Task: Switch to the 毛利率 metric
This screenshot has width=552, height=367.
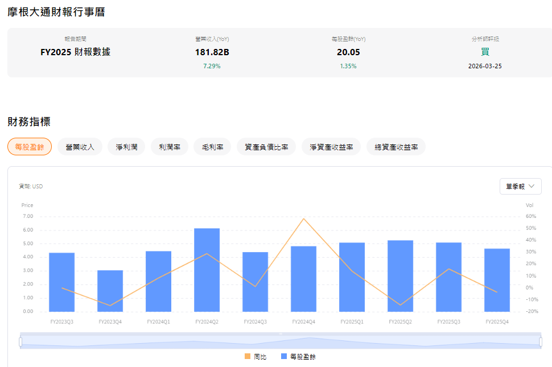Action: 212,146
